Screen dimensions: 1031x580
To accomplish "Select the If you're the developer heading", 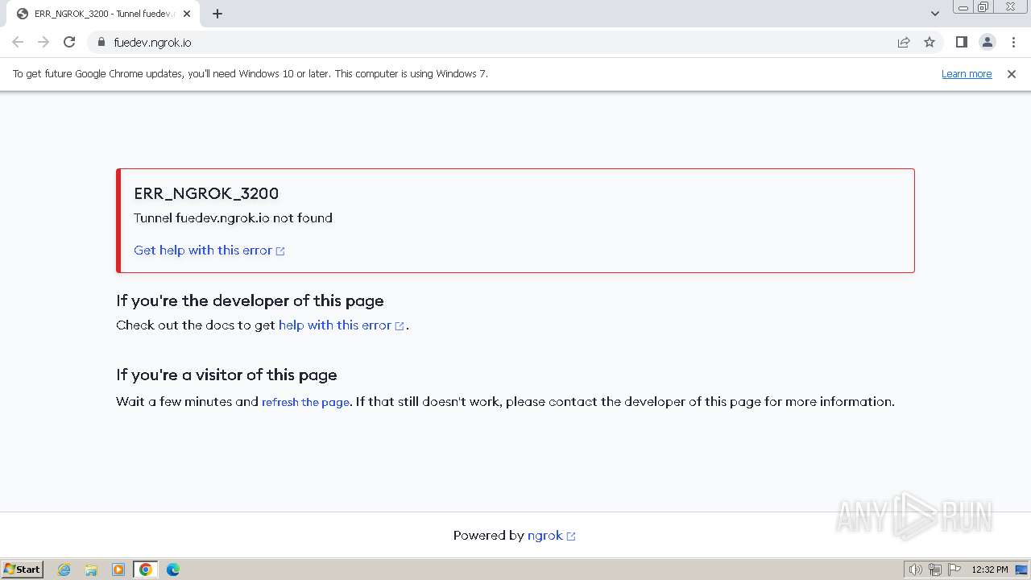I will (x=250, y=300).
